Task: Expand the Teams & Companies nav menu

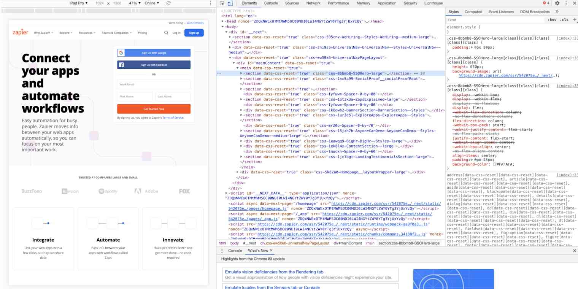Action: (x=117, y=33)
